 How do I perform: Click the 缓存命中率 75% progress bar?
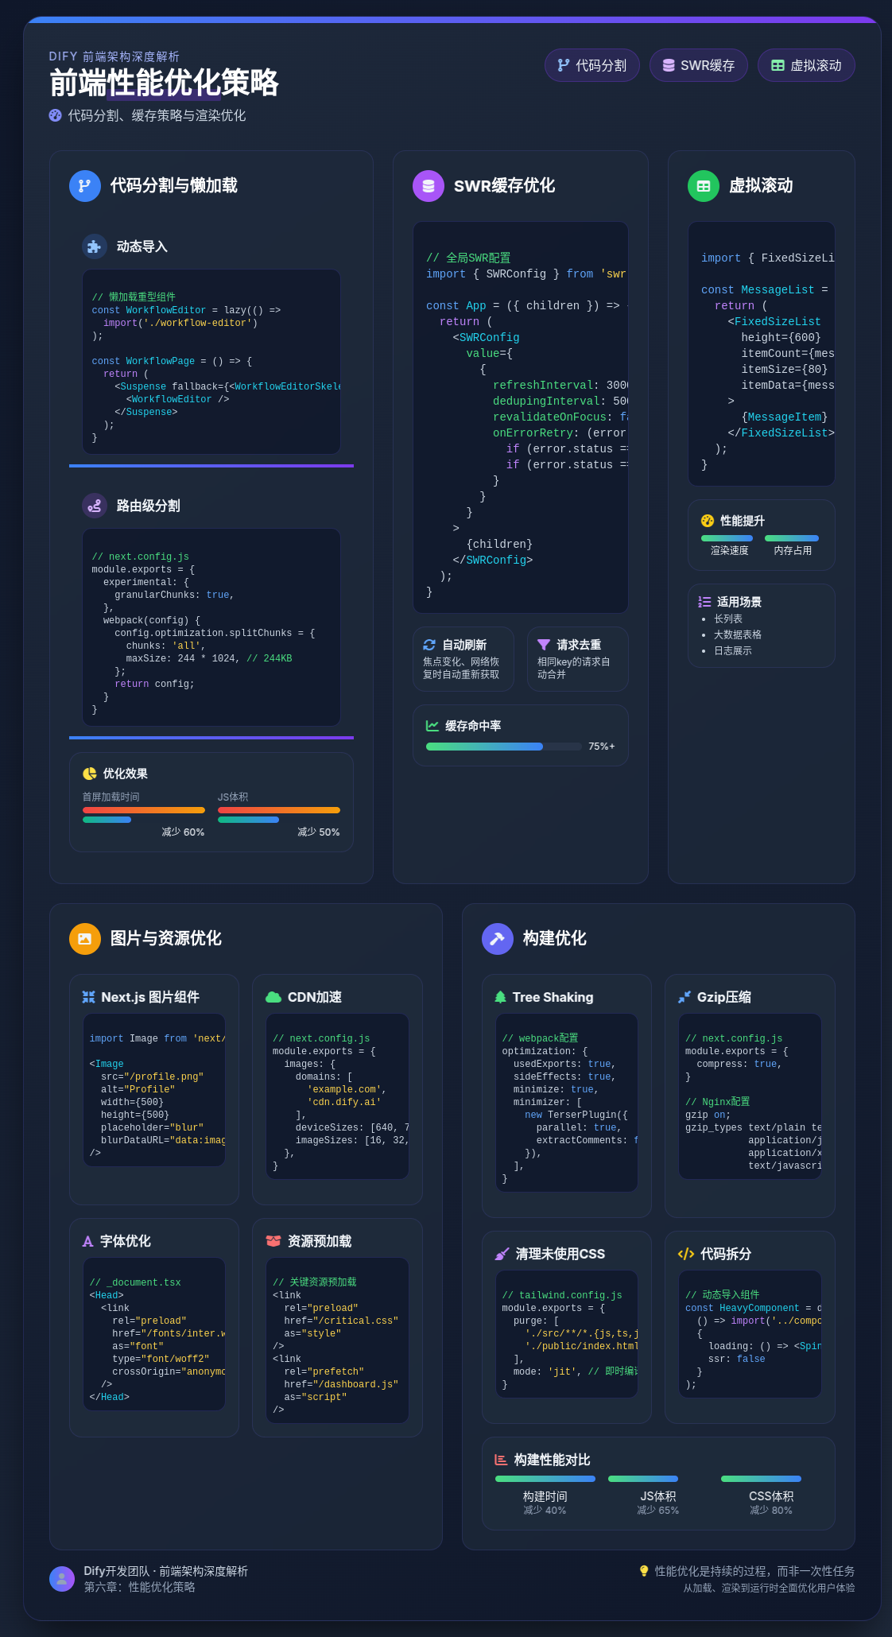[x=504, y=747]
